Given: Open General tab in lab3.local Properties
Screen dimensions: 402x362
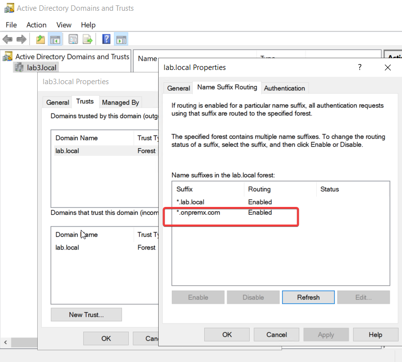Looking at the screenshot, I should [58, 102].
